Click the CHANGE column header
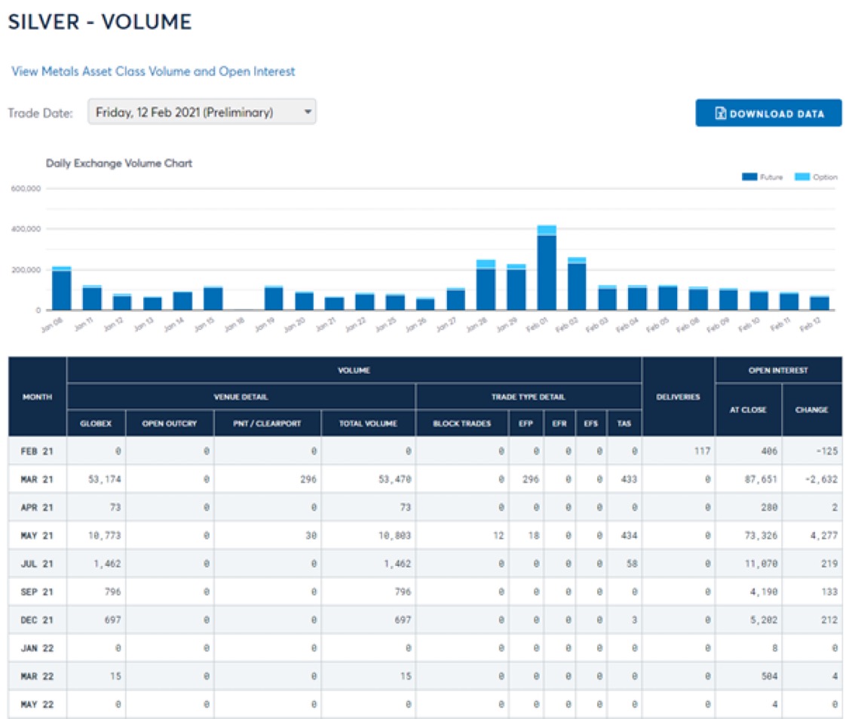 coord(811,409)
